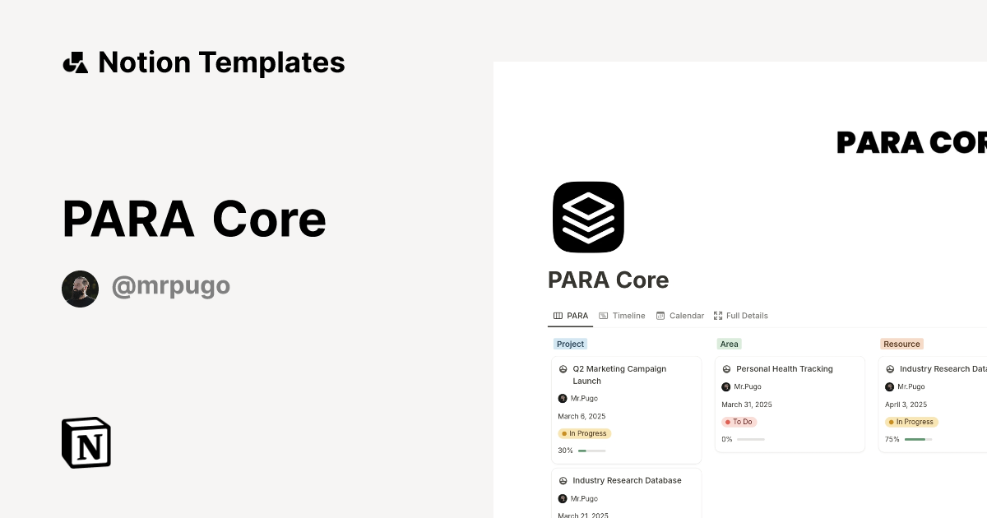Open the Personal Health Tracking card
Screen dimensions: 987x518
785,368
